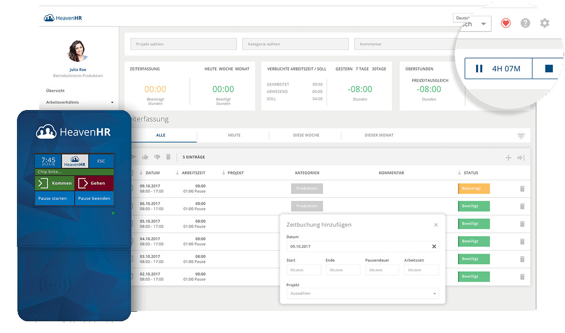Image resolution: width=565 pixels, height=333 pixels.
Task: Click Bewilligt badge in 06.10.2017 row
Action: point(474,206)
